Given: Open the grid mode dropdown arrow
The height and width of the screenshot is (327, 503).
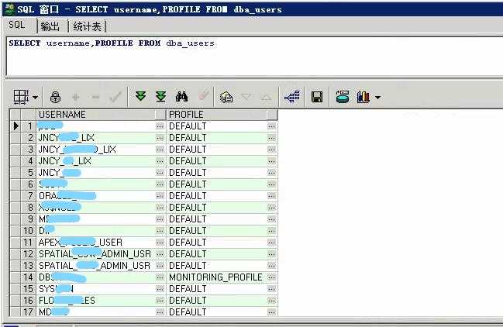Looking at the screenshot, I should click(x=36, y=97).
